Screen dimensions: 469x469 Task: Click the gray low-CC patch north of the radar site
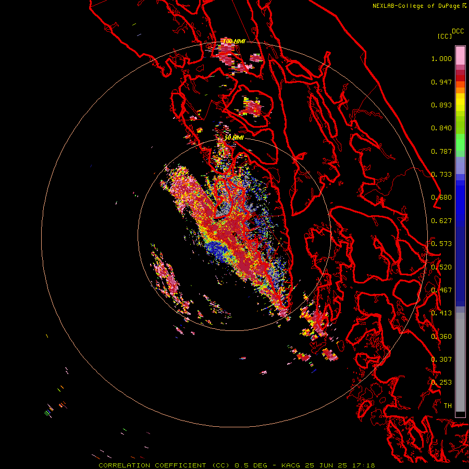point(223,212)
